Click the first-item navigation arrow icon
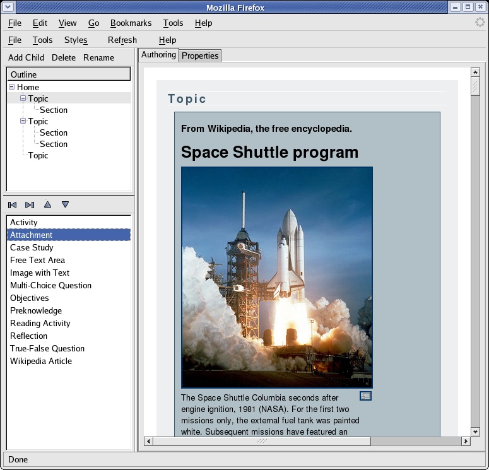489x470 pixels. click(x=12, y=205)
